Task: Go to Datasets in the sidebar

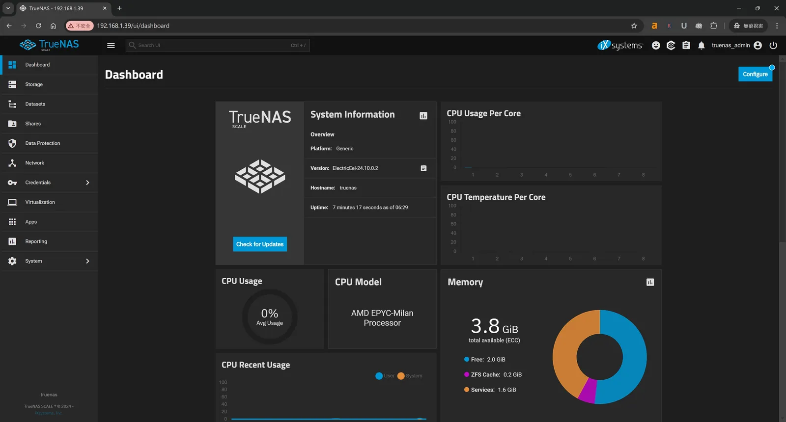Action: (49, 104)
